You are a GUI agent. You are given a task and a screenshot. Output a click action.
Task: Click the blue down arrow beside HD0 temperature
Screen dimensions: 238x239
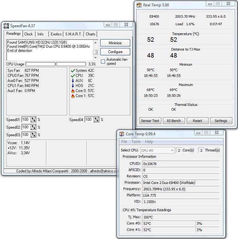pyautogui.click(x=73, y=86)
